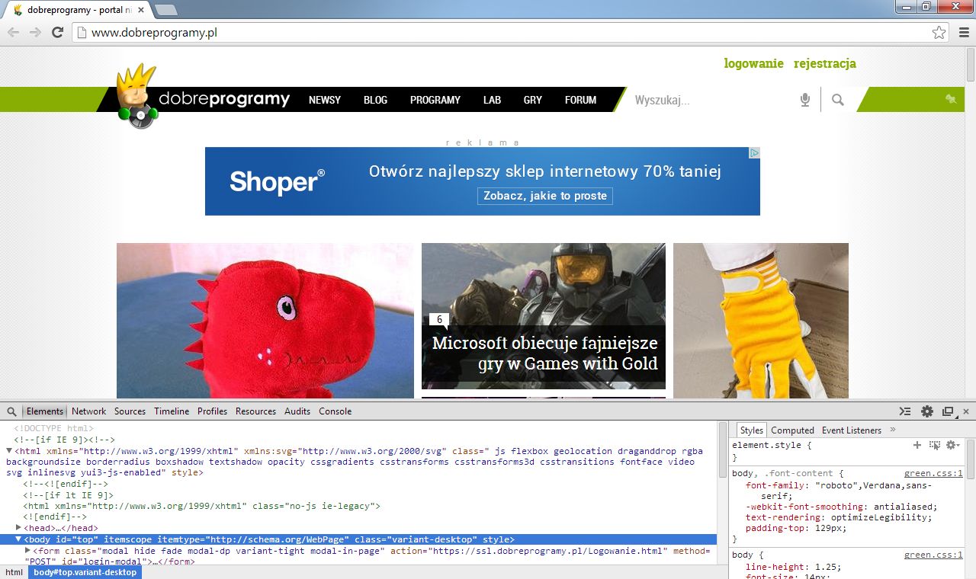
Task: Click the microphone voice search icon
Action: click(x=804, y=100)
